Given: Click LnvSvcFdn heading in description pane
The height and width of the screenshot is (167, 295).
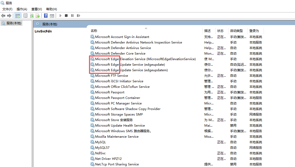Looking at the screenshot, I should tap(43, 31).
